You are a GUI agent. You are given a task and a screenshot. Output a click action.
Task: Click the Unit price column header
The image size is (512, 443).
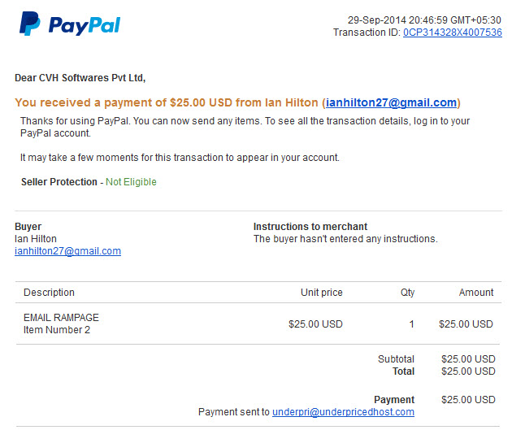point(321,293)
